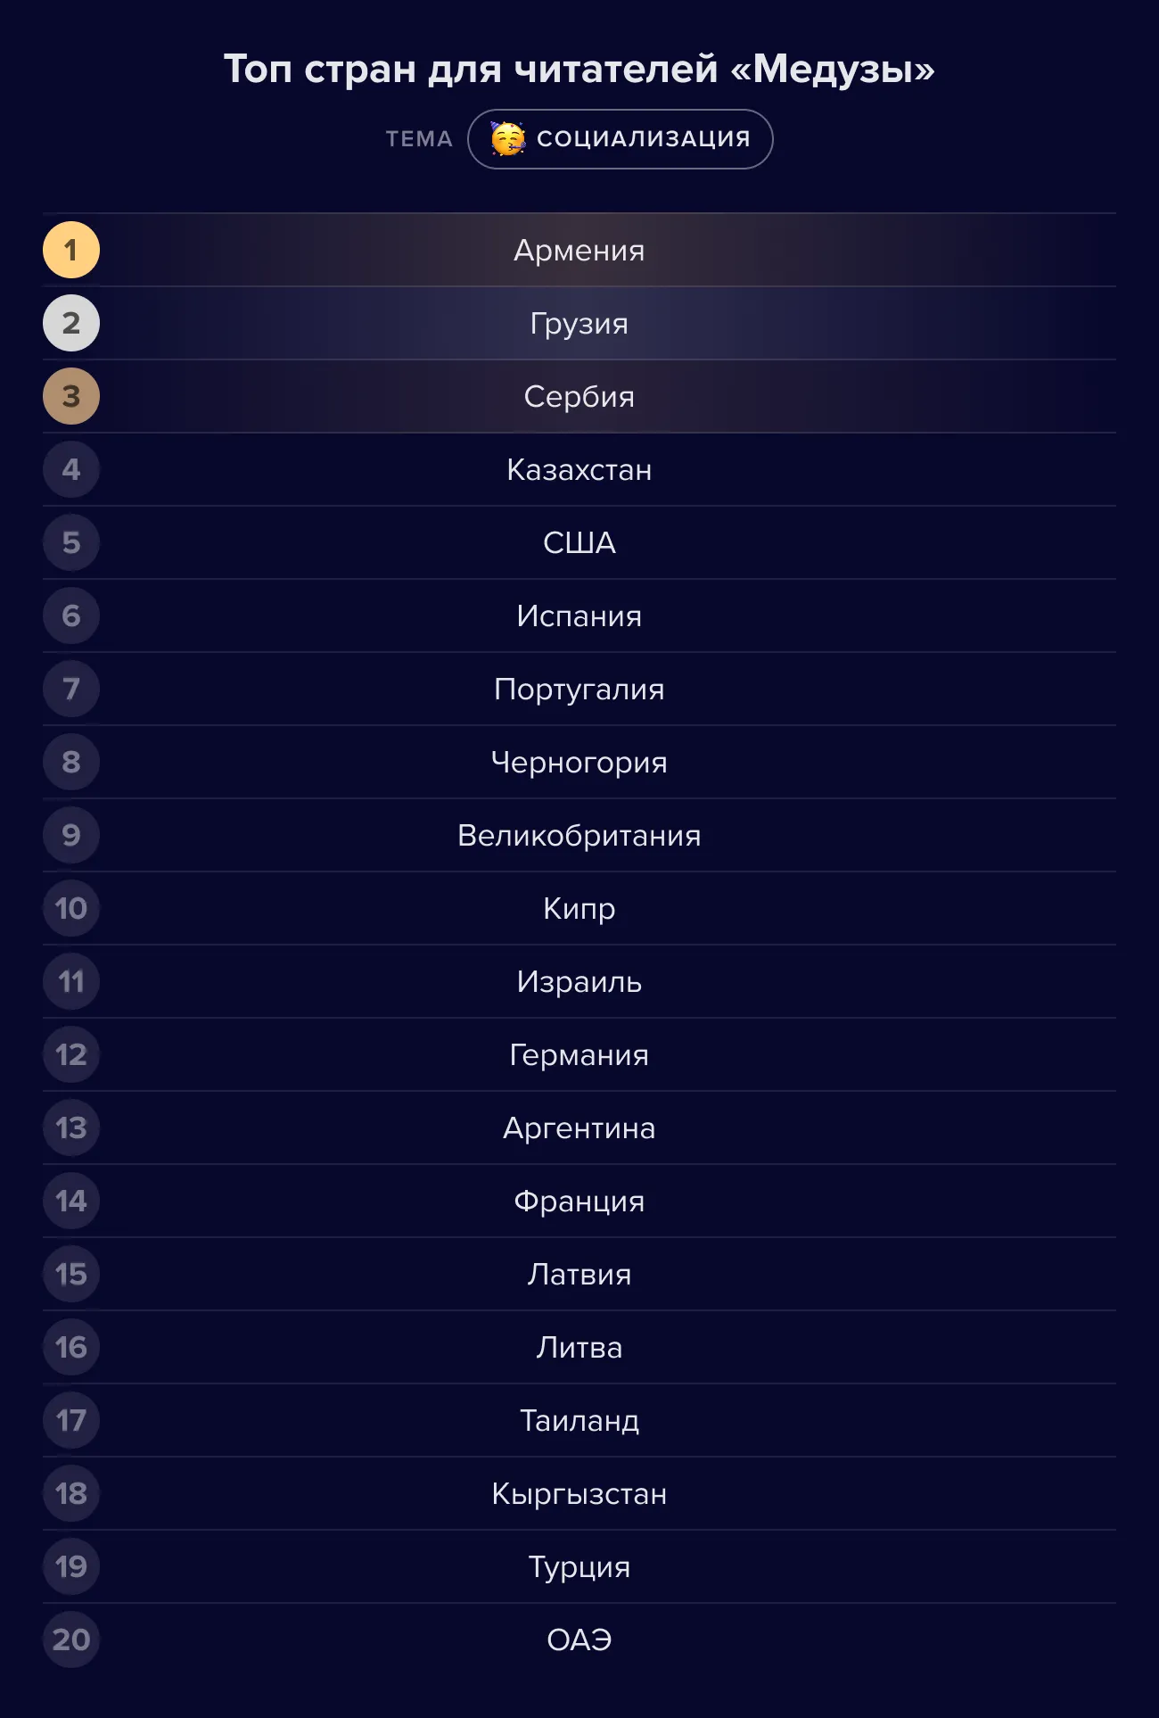This screenshot has height=1718, width=1159.
Task: Click the rank 4 number badge
Action: click(71, 469)
